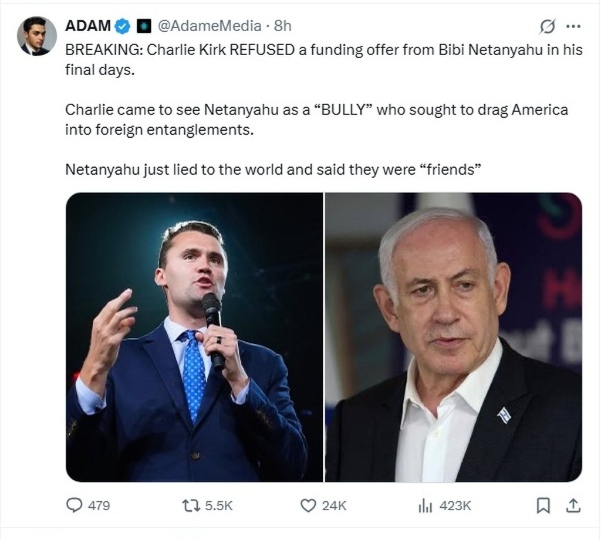Click the ADAM display name
Viewport: 601px width, 540px height.
tap(88, 26)
